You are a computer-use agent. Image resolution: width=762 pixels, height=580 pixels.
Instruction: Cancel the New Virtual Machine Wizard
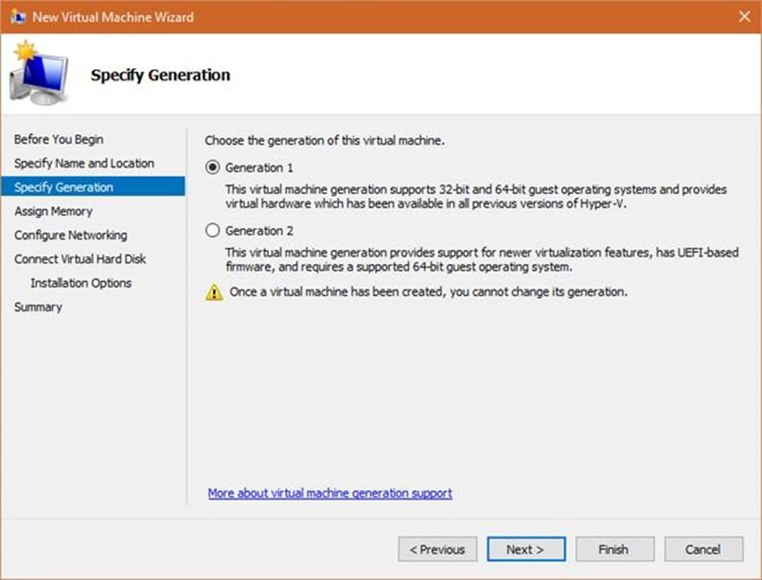[x=704, y=549]
